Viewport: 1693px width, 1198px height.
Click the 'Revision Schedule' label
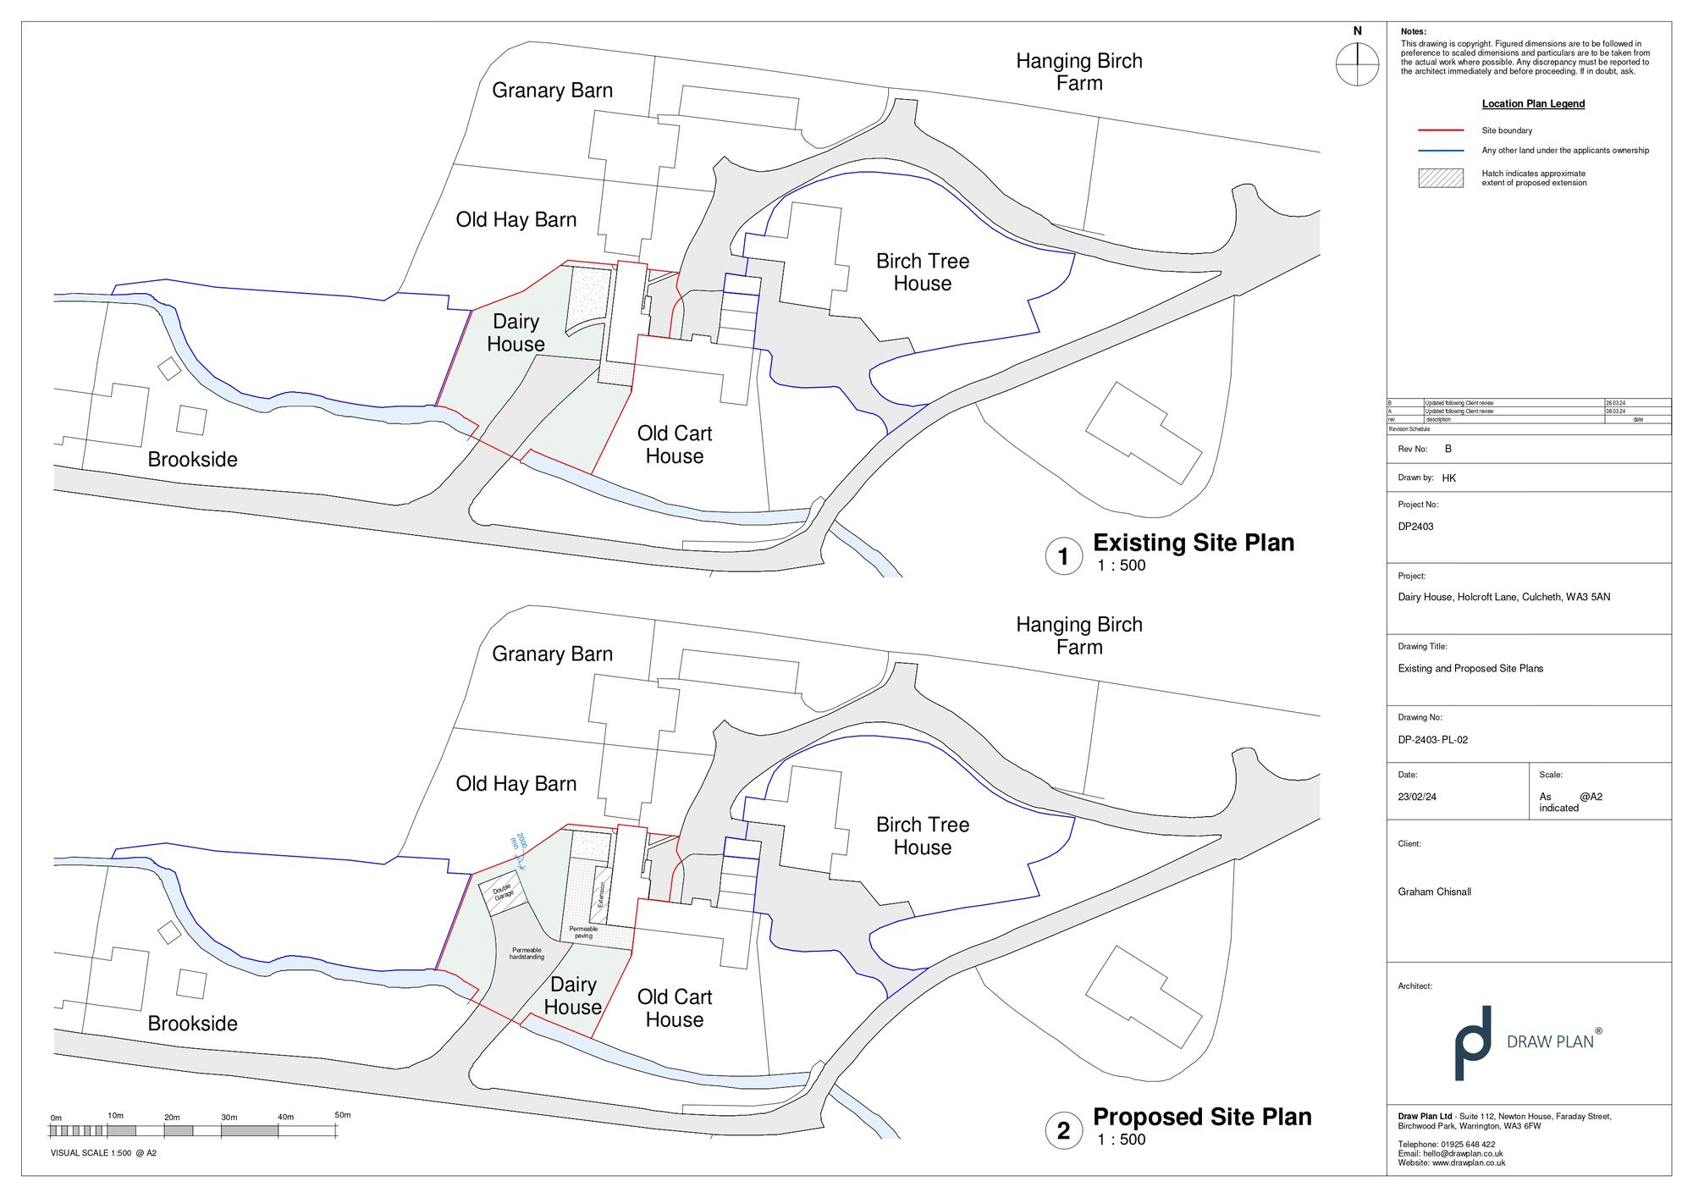(x=1409, y=429)
